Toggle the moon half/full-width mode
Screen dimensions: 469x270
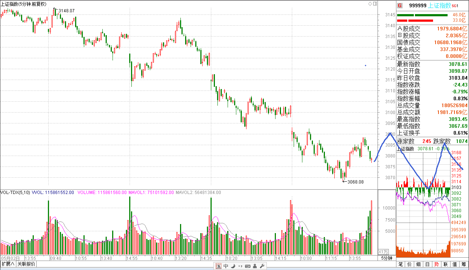[x=233, y=266]
